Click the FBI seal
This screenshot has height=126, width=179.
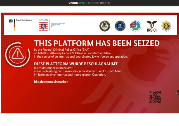point(120,26)
